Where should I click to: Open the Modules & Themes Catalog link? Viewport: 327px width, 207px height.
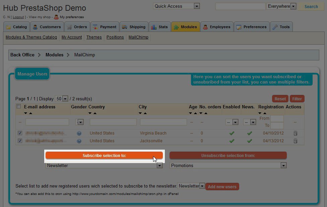31,37
